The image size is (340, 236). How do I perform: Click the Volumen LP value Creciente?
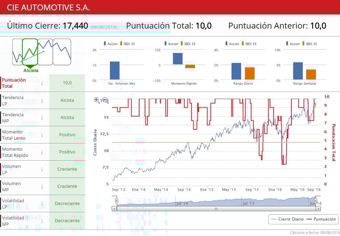pyautogui.click(x=67, y=169)
